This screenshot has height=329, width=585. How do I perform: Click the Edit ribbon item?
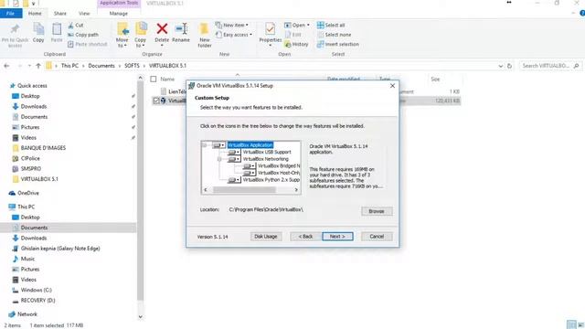(x=293, y=35)
